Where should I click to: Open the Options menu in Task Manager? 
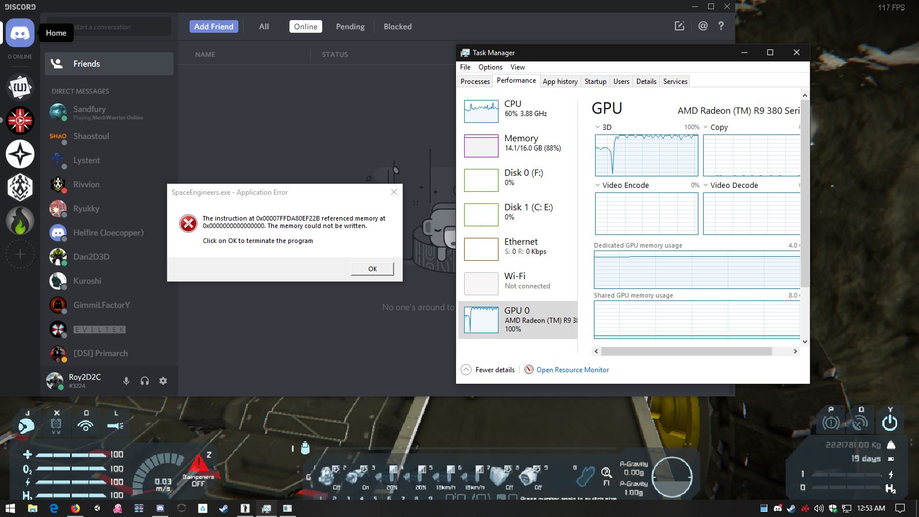(490, 67)
